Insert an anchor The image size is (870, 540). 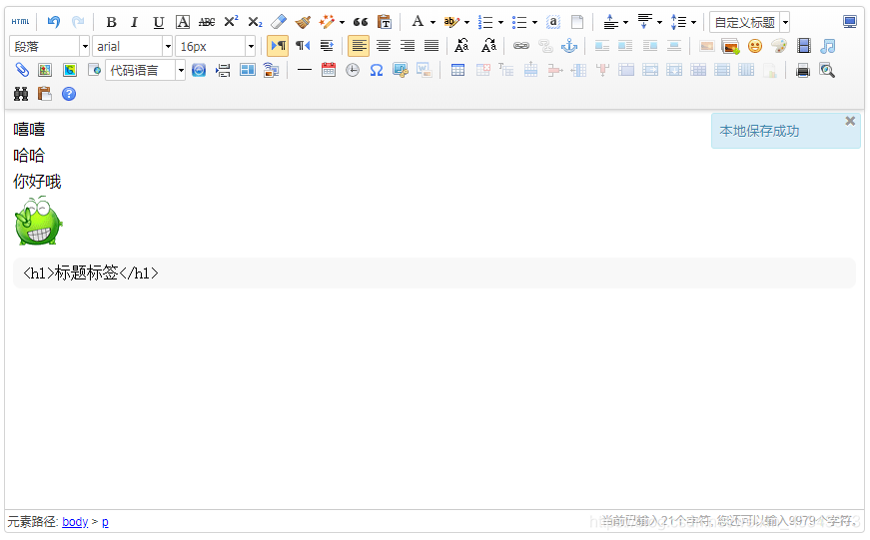[x=569, y=46]
